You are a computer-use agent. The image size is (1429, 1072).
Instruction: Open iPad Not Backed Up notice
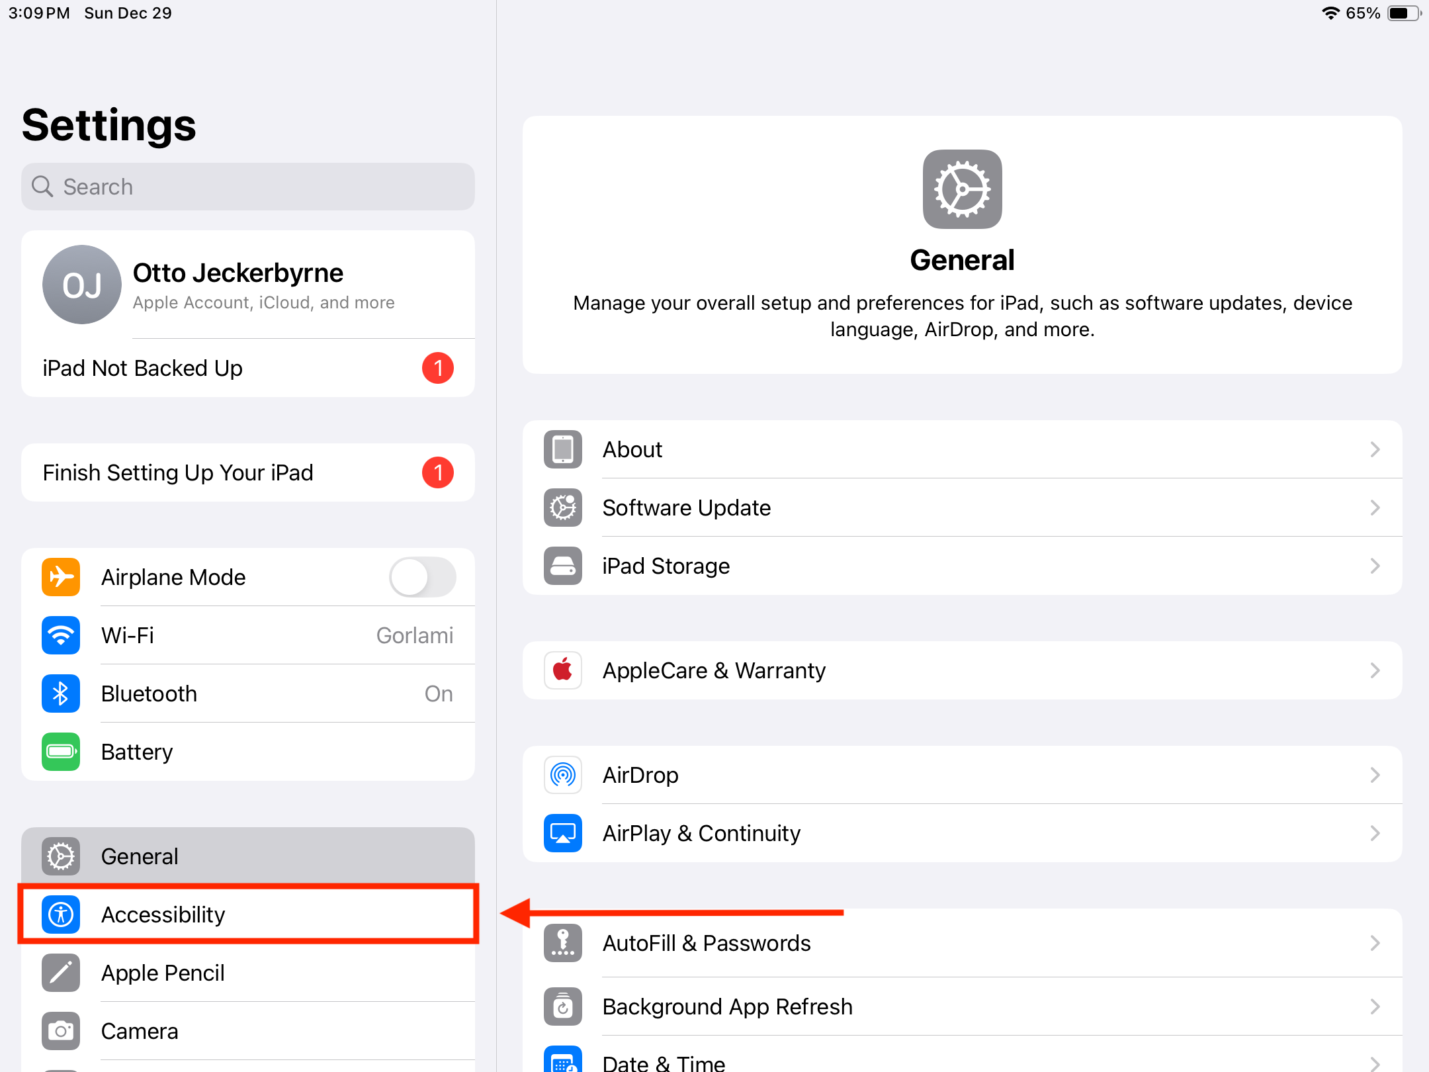pos(248,368)
